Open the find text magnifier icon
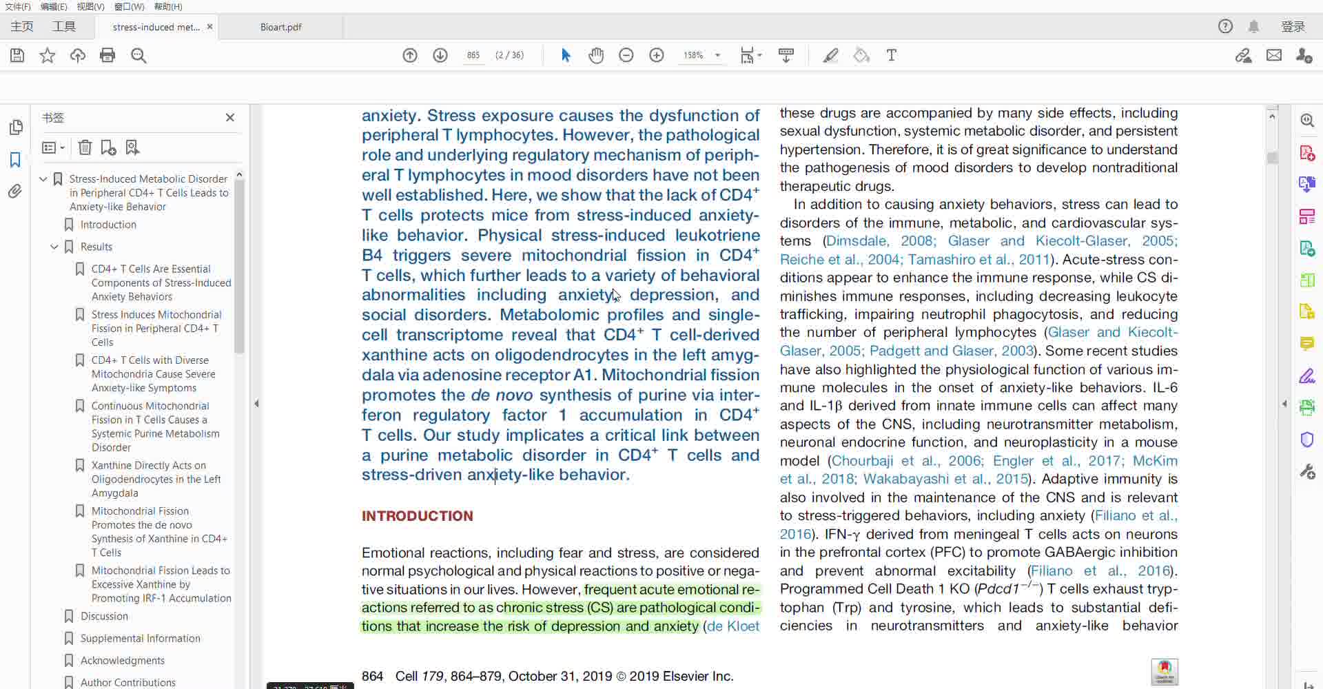 pyautogui.click(x=139, y=55)
